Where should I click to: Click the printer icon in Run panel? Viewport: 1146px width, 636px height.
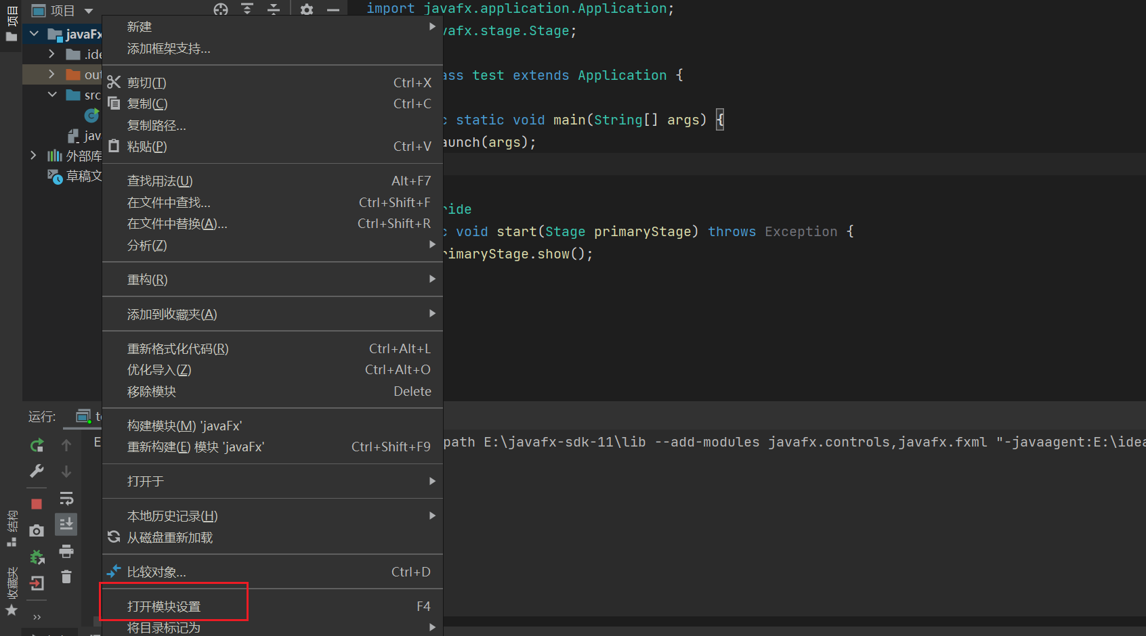[x=66, y=551]
